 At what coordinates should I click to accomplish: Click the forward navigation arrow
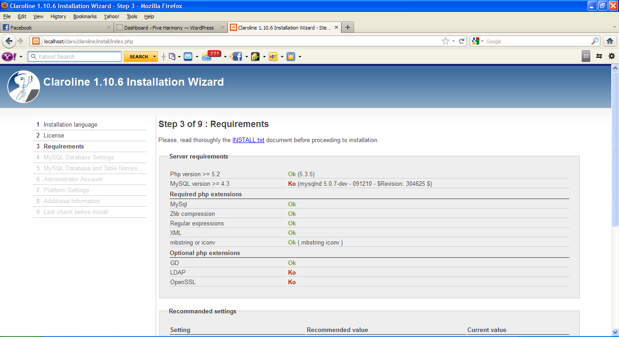tap(20, 41)
